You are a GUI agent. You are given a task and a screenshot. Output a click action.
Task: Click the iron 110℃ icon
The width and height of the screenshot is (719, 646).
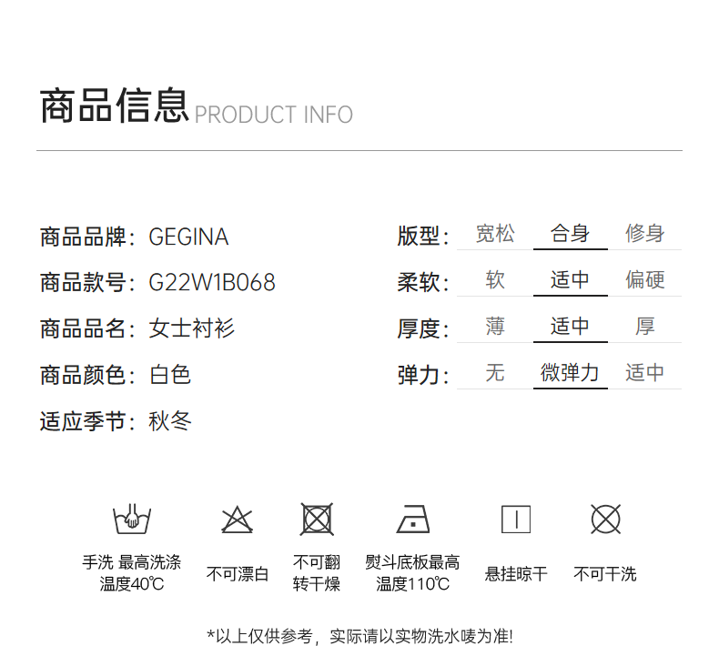[413, 520]
